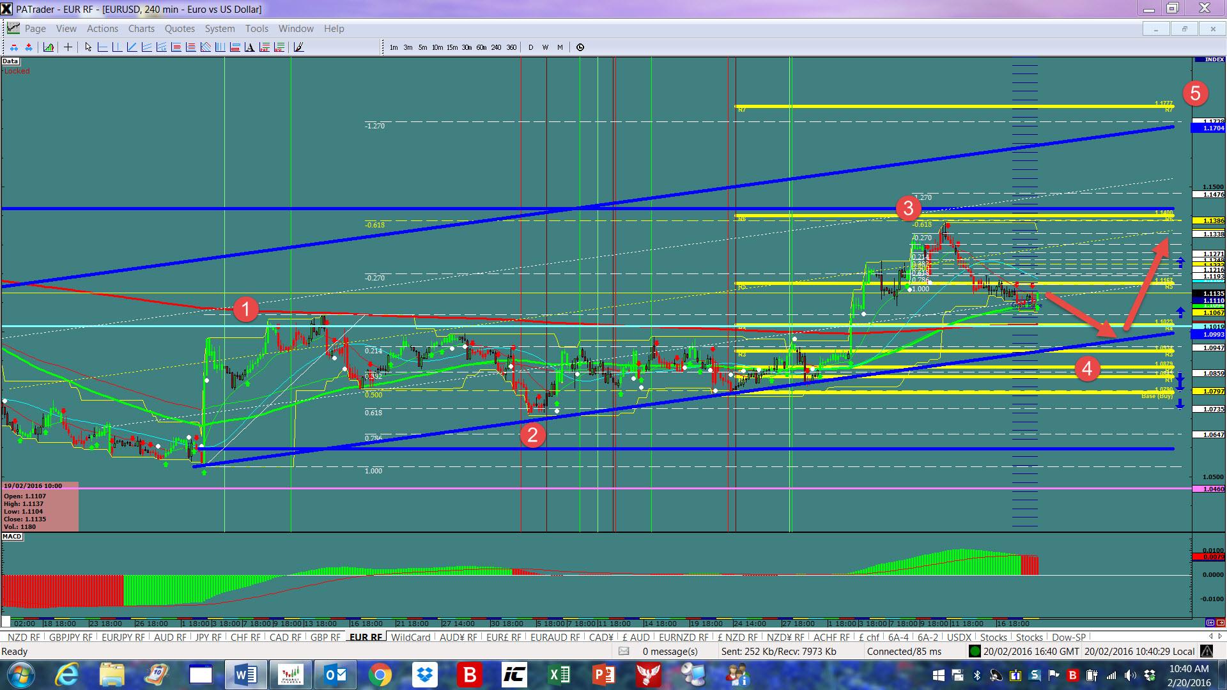Image resolution: width=1227 pixels, height=690 pixels.
Task: Click the red up-arrow bars toolbar icon
Action: (x=29, y=47)
